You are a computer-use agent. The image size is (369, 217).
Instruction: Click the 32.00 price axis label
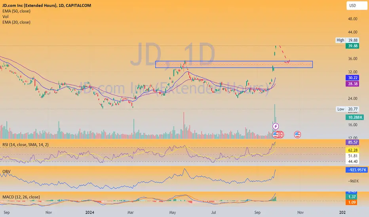[x=352, y=72]
